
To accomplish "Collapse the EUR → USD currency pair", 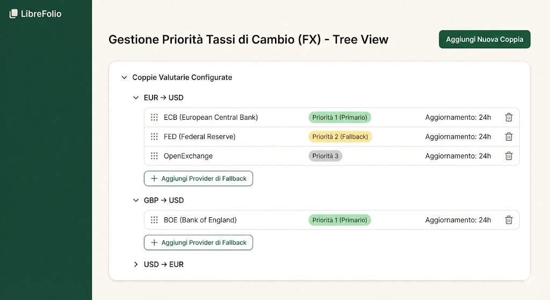I will (x=136, y=98).
